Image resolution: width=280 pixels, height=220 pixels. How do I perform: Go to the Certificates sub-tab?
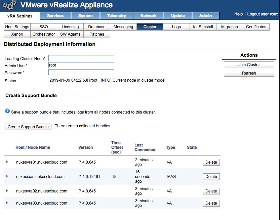(256, 27)
